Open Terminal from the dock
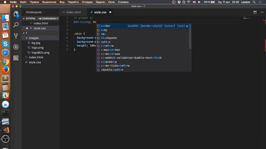This screenshot has height=149, width=266. 5,113
